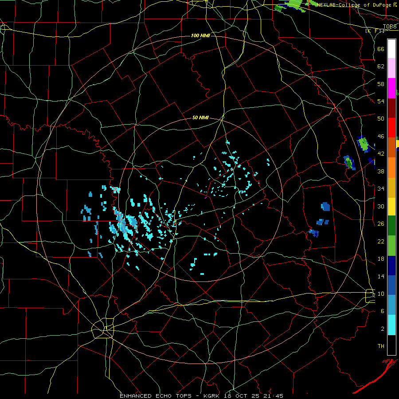Screen dimensions: 399x399
Task: Click the '100 NMI' range ring label
Action: (x=200, y=35)
